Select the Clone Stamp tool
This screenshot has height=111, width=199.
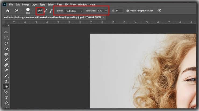tap(6, 81)
